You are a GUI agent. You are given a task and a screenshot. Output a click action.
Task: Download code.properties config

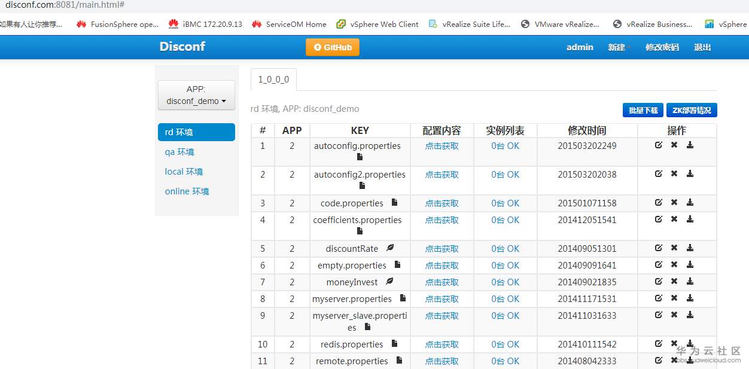pyautogui.click(x=690, y=202)
